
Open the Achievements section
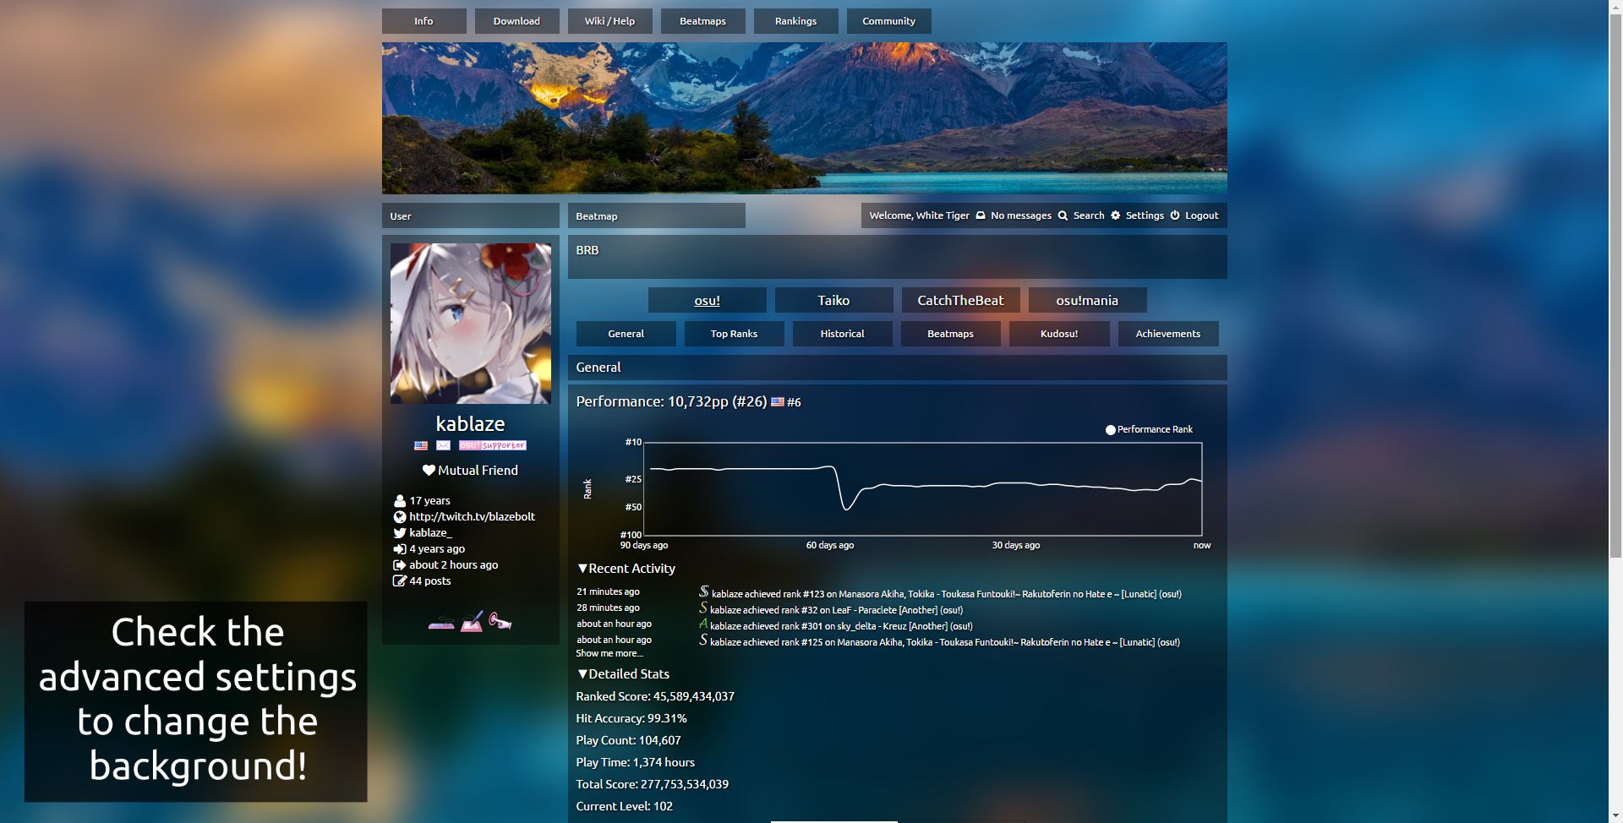point(1168,334)
